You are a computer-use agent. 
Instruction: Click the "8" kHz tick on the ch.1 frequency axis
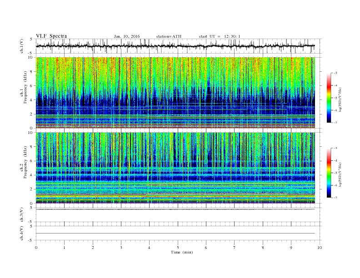31,72
